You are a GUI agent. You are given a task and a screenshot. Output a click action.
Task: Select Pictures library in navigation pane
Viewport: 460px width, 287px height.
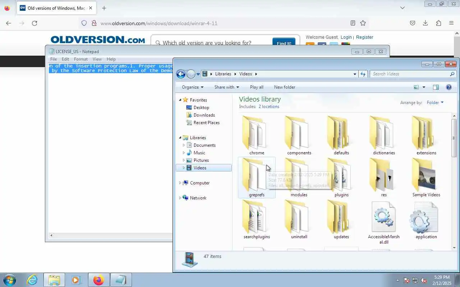pyautogui.click(x=201, y=160)
